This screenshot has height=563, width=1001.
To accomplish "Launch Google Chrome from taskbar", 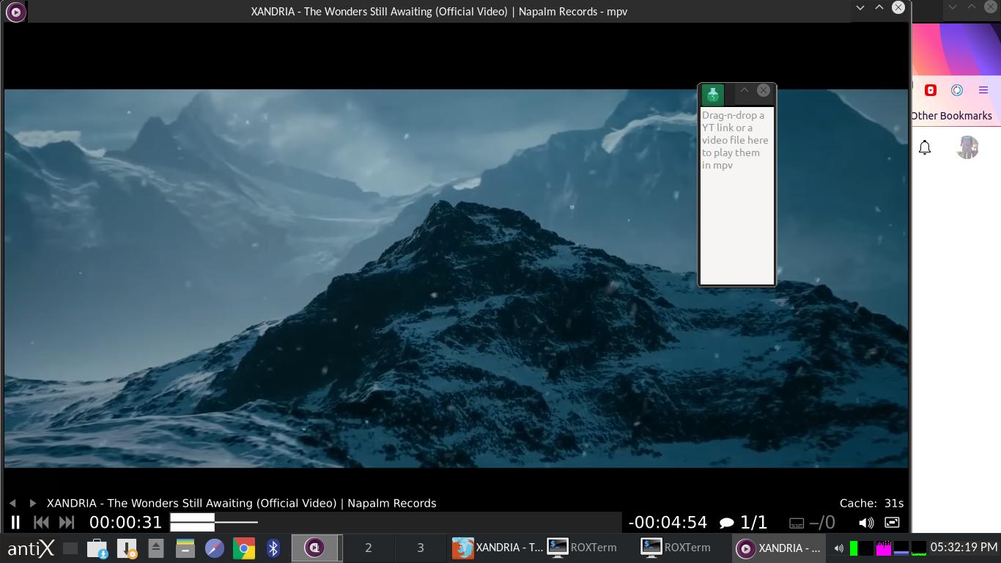I will click(x=244, y=548).
